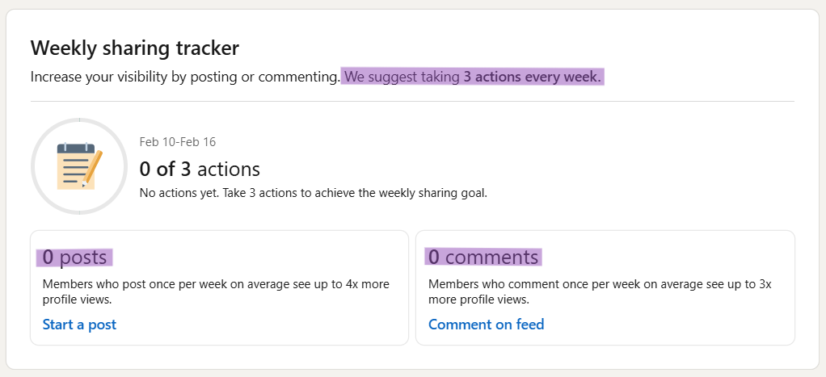Image resolution: width=826 pixels, height=377 pixels.
Task: Open the Comment on feed link
Action: point(486,325)
